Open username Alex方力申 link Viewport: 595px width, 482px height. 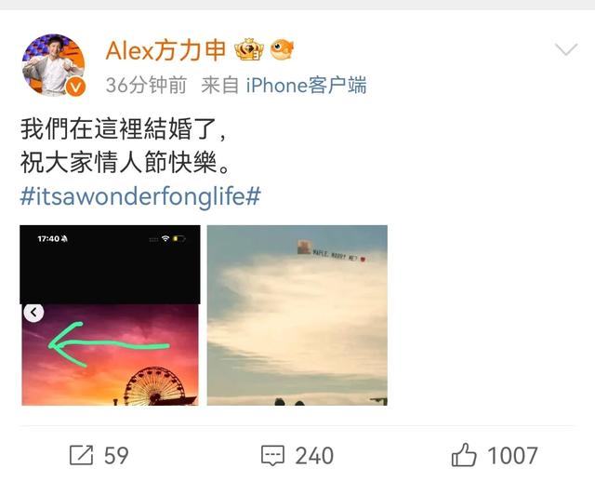click(165, 50)
